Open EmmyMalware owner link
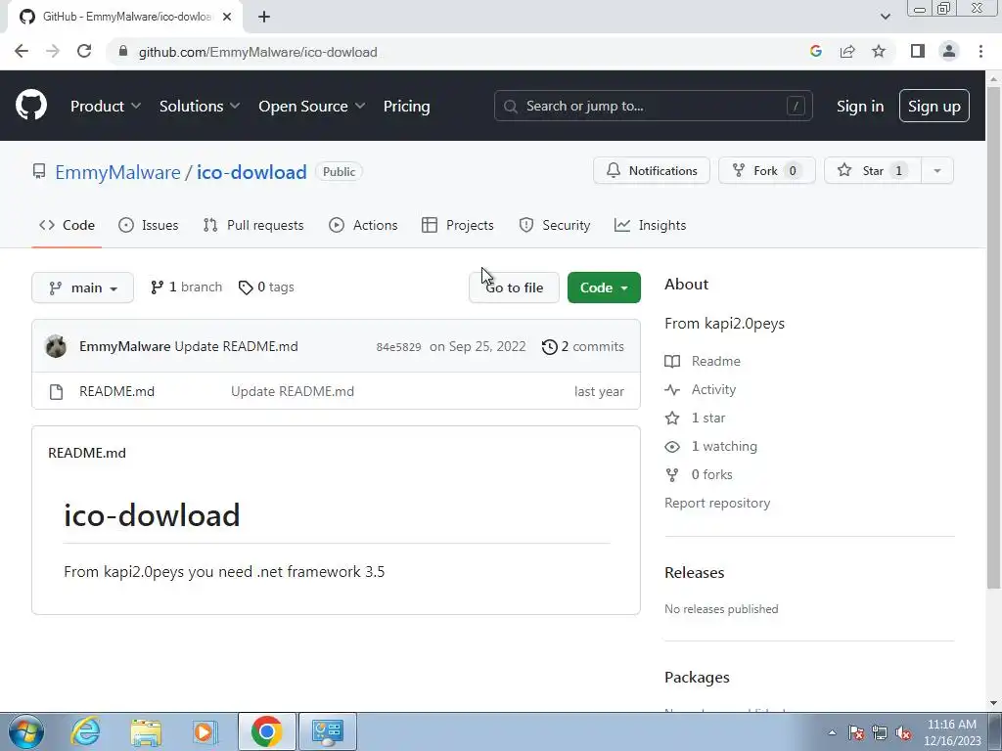 click(x=117, y=172)
